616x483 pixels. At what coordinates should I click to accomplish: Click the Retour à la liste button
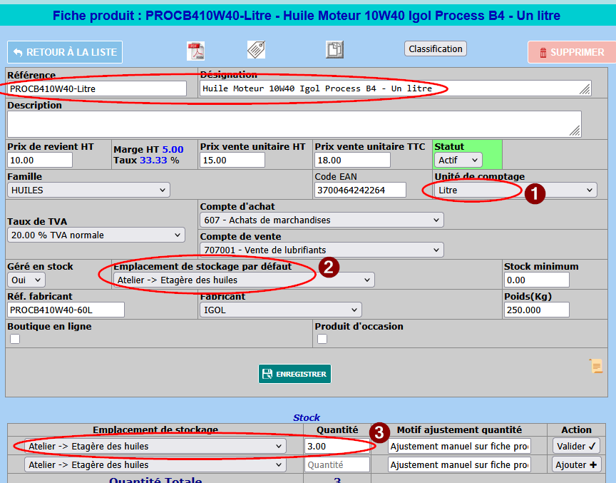coord(65,52)
